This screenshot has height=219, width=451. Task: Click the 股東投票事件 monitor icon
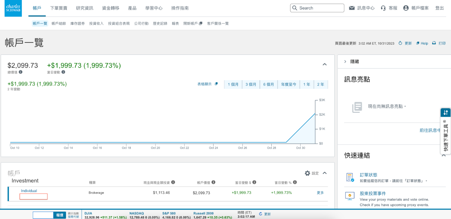350,196
